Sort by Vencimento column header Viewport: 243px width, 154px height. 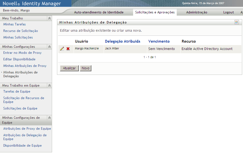(159, 41)
